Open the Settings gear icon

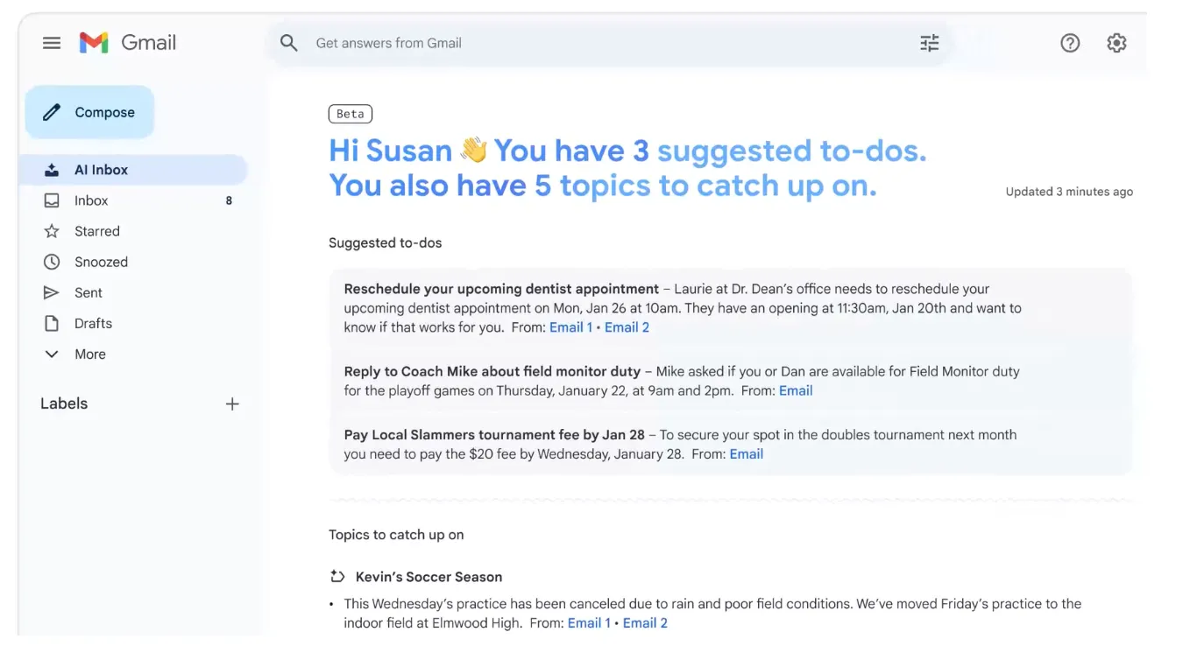click(1116, 43)
